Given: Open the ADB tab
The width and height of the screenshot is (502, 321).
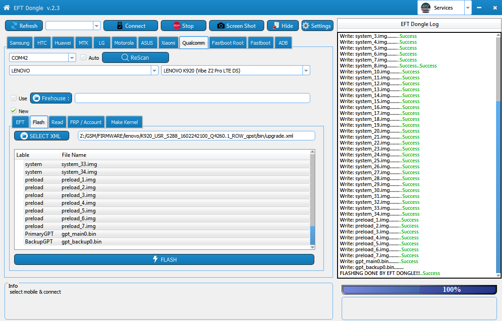Looking at the screenshot, I should [283, 42].
